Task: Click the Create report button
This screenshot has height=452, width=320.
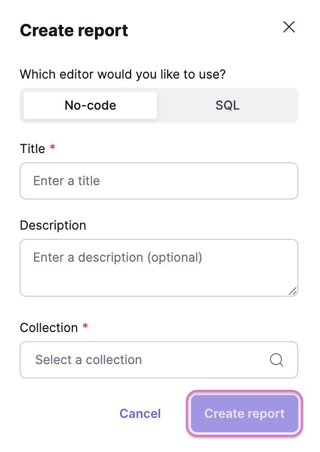Action: 244,414
